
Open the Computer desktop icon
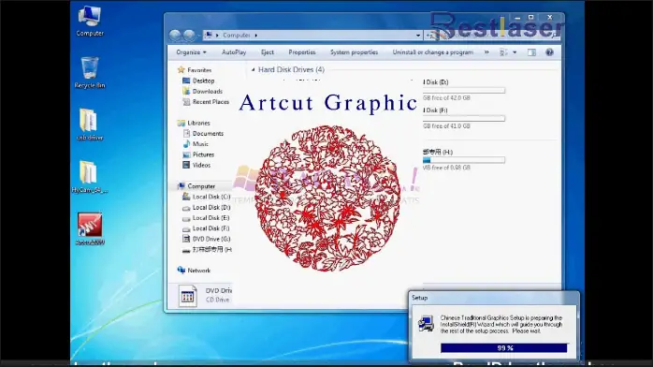click(90, 21)
